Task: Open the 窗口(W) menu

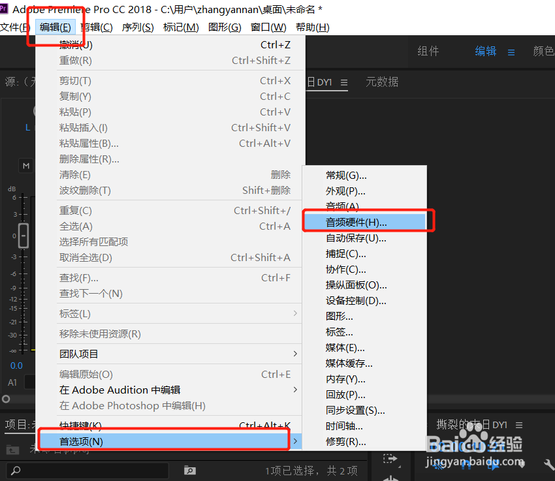Action: coord(268,27)
